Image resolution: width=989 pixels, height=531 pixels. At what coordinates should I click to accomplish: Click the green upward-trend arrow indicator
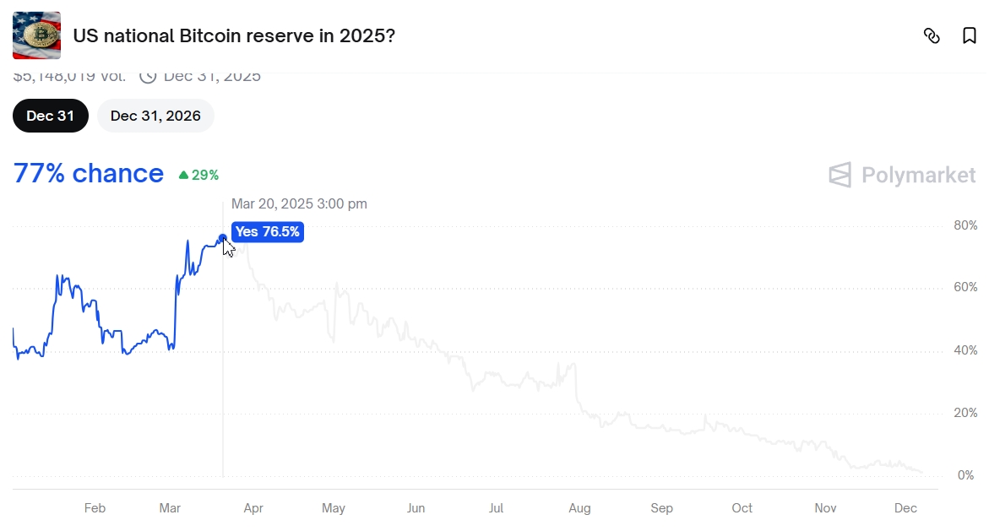click(184, 175)
